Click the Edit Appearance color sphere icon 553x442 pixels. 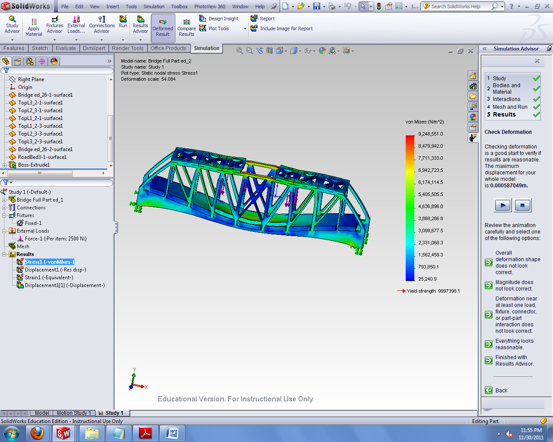[x=322, y=51]
